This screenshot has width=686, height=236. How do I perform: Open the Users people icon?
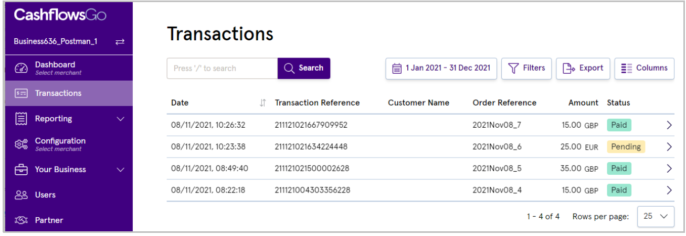(x=21, y=195)
